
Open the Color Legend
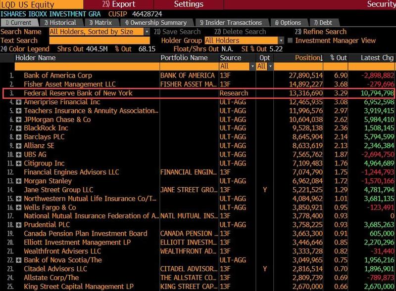25,49
